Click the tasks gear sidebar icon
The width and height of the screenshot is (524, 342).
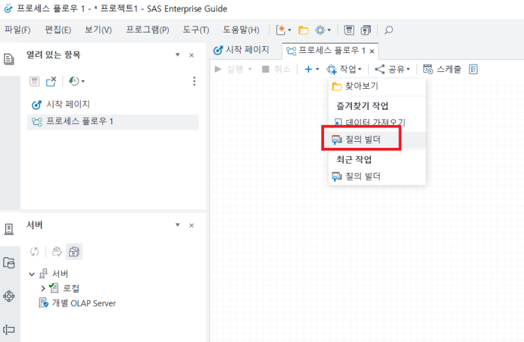tap(9, 296)
